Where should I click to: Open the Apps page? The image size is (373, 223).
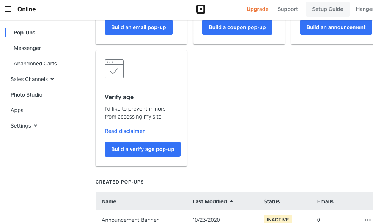(x=17, y=110)
